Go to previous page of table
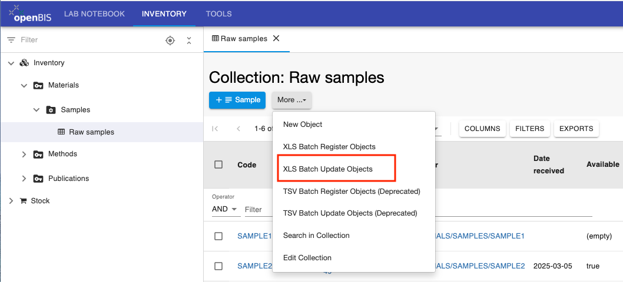Screen dimensions: 623x282 tap(238, 129)
